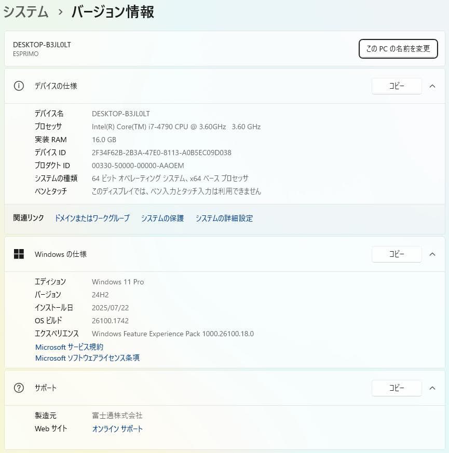Select the DESKTOP-B3JL0LT device name heading
Image resolution: width=449 pixels, height=453 pixels.
(42, 45)
